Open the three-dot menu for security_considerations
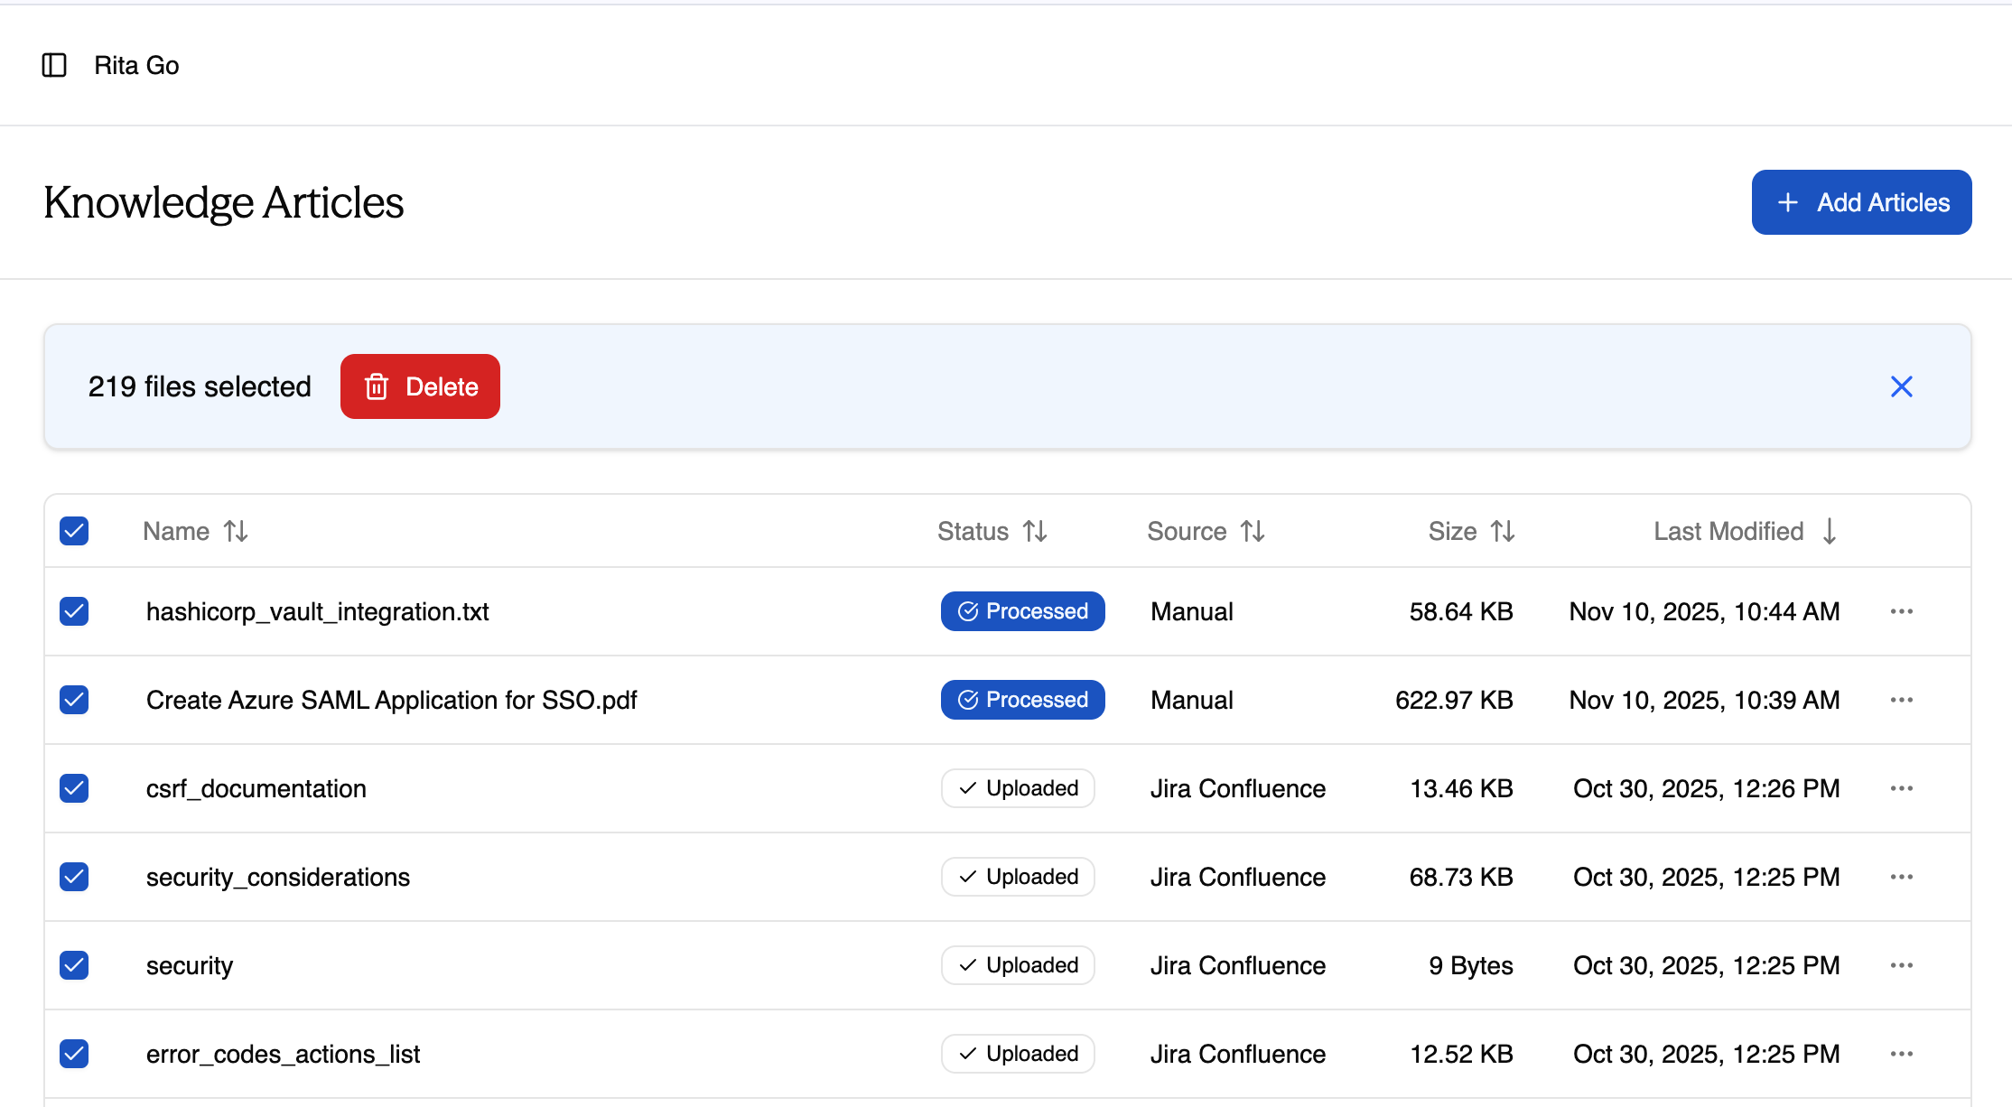 pos(1901,877)
